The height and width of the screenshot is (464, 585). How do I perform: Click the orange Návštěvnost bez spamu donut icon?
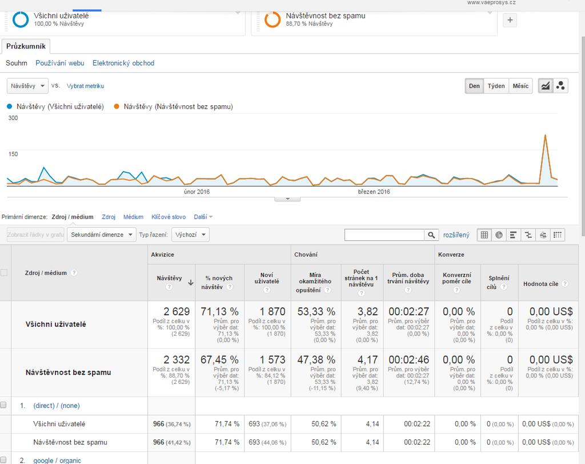coord(273,19)
